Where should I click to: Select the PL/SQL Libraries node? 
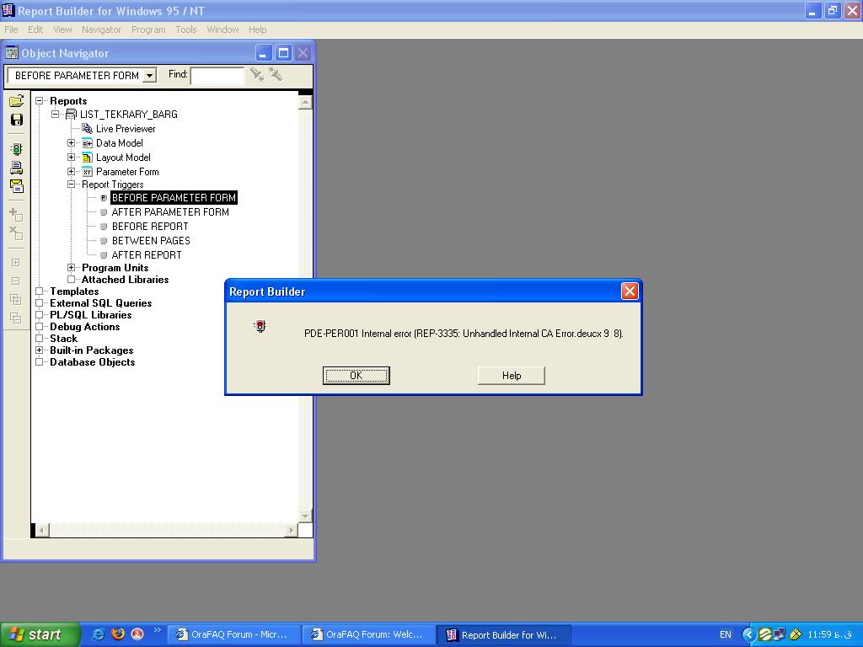pos(90,315)
